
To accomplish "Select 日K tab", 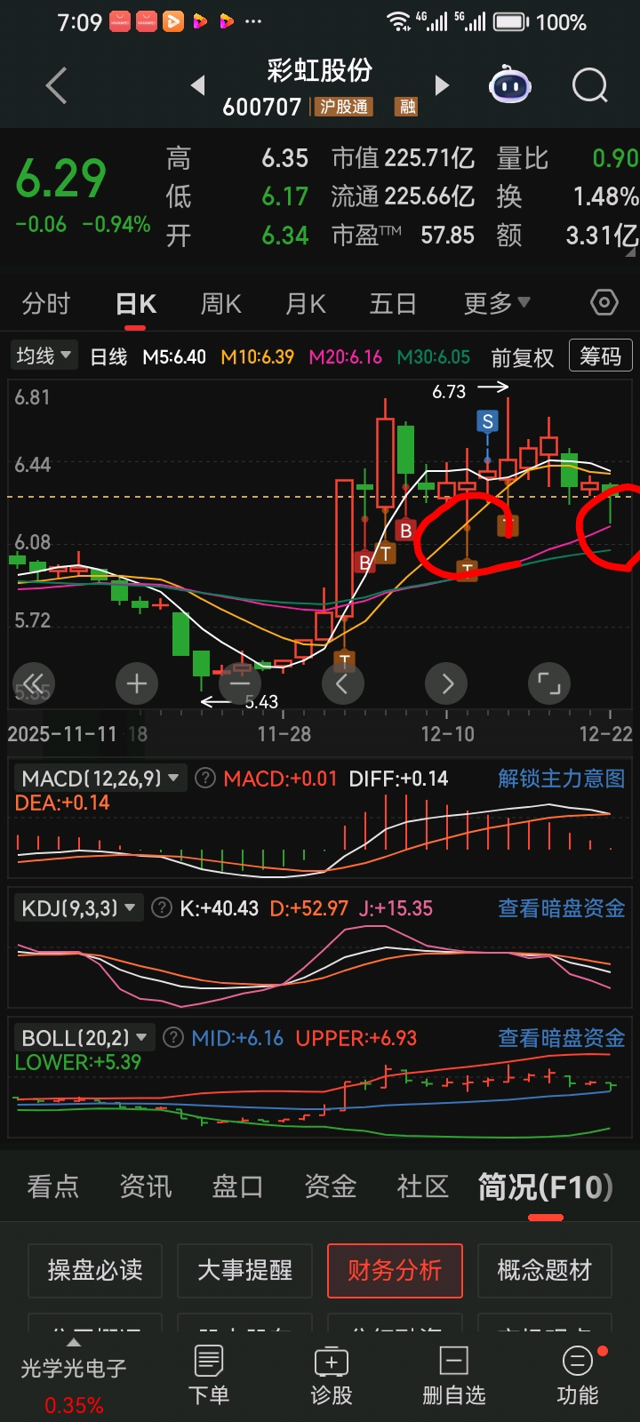I will (x=136, y=304).
